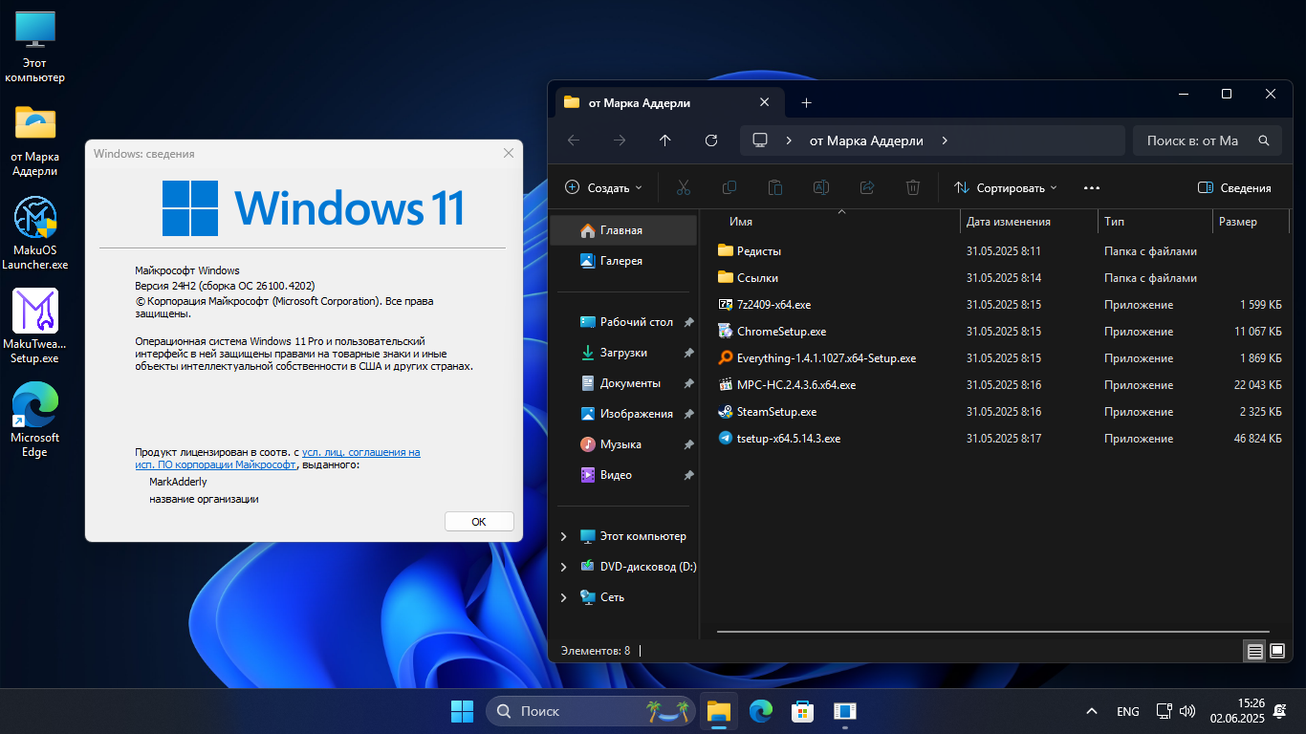Click the Delete trash icon in toolbar

[913, 188]
